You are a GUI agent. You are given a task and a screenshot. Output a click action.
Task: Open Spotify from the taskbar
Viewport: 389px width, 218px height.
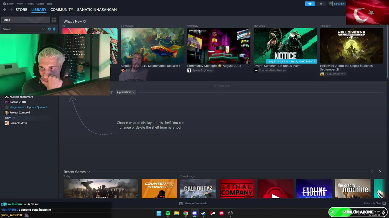[168, 213]
